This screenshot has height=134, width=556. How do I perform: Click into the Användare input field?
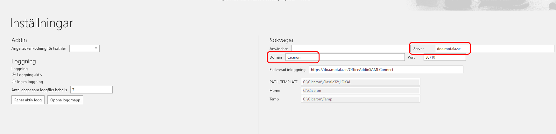[x=350, y=48]
